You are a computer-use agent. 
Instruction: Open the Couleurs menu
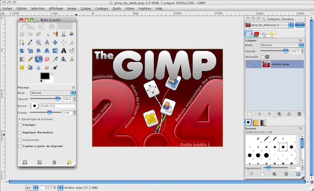coord(102,8)
